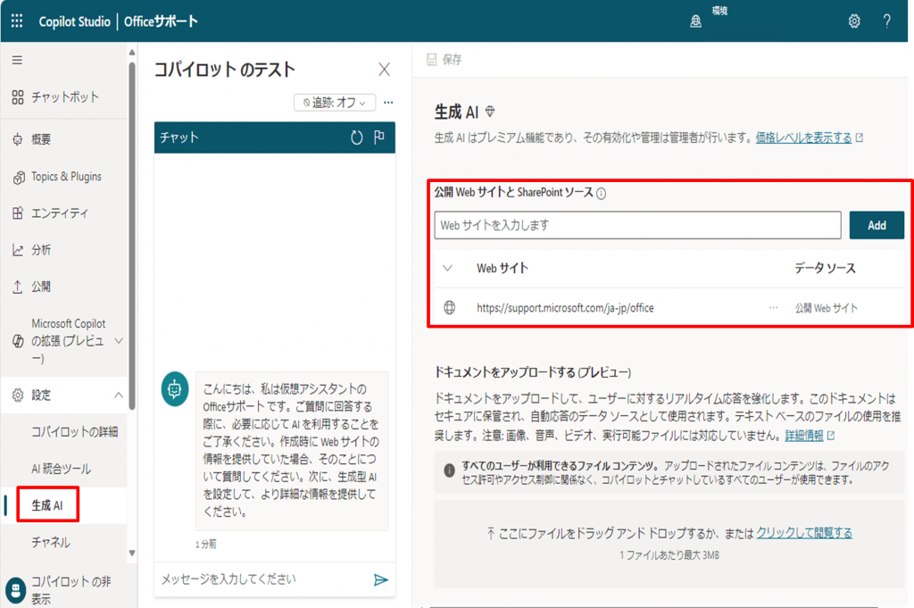
Task: Click the Copilot Studio title text
Action: click(75, 21)
